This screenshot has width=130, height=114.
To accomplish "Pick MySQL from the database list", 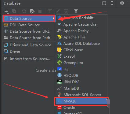I will pos(81,101).
